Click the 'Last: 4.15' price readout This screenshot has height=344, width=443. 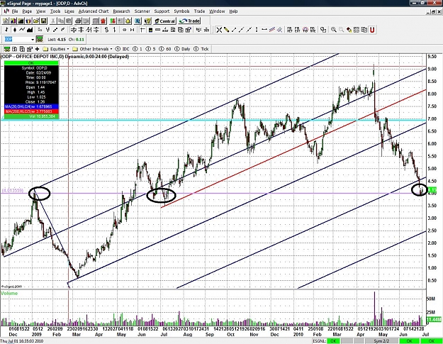pos(57,40)
